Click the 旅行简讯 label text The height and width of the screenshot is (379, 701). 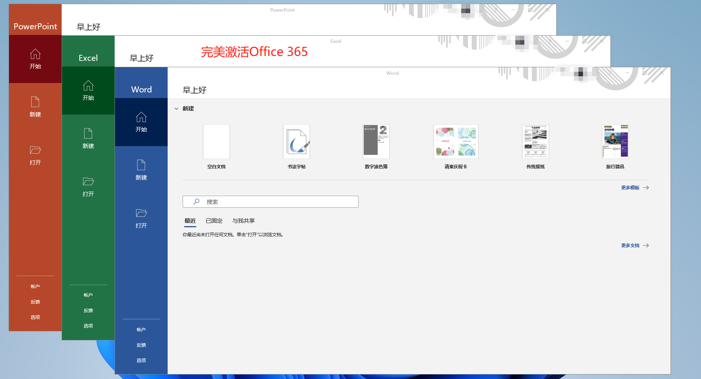point(615,167)
